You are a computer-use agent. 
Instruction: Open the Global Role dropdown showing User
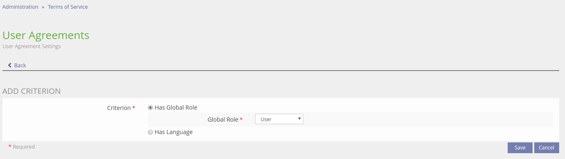click(x=279, y=119)
